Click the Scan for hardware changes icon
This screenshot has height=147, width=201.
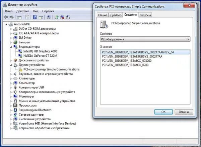(48, 17)
